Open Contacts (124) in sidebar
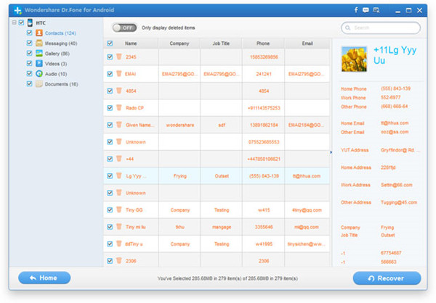 click(60, 33)
